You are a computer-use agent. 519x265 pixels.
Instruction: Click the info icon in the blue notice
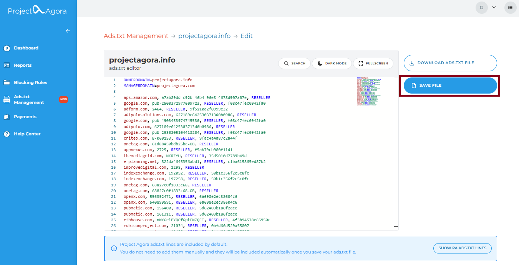114,248
